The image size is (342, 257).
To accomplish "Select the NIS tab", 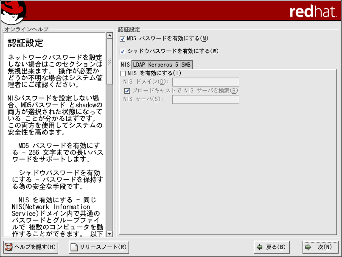I will (x=125, y=65).
